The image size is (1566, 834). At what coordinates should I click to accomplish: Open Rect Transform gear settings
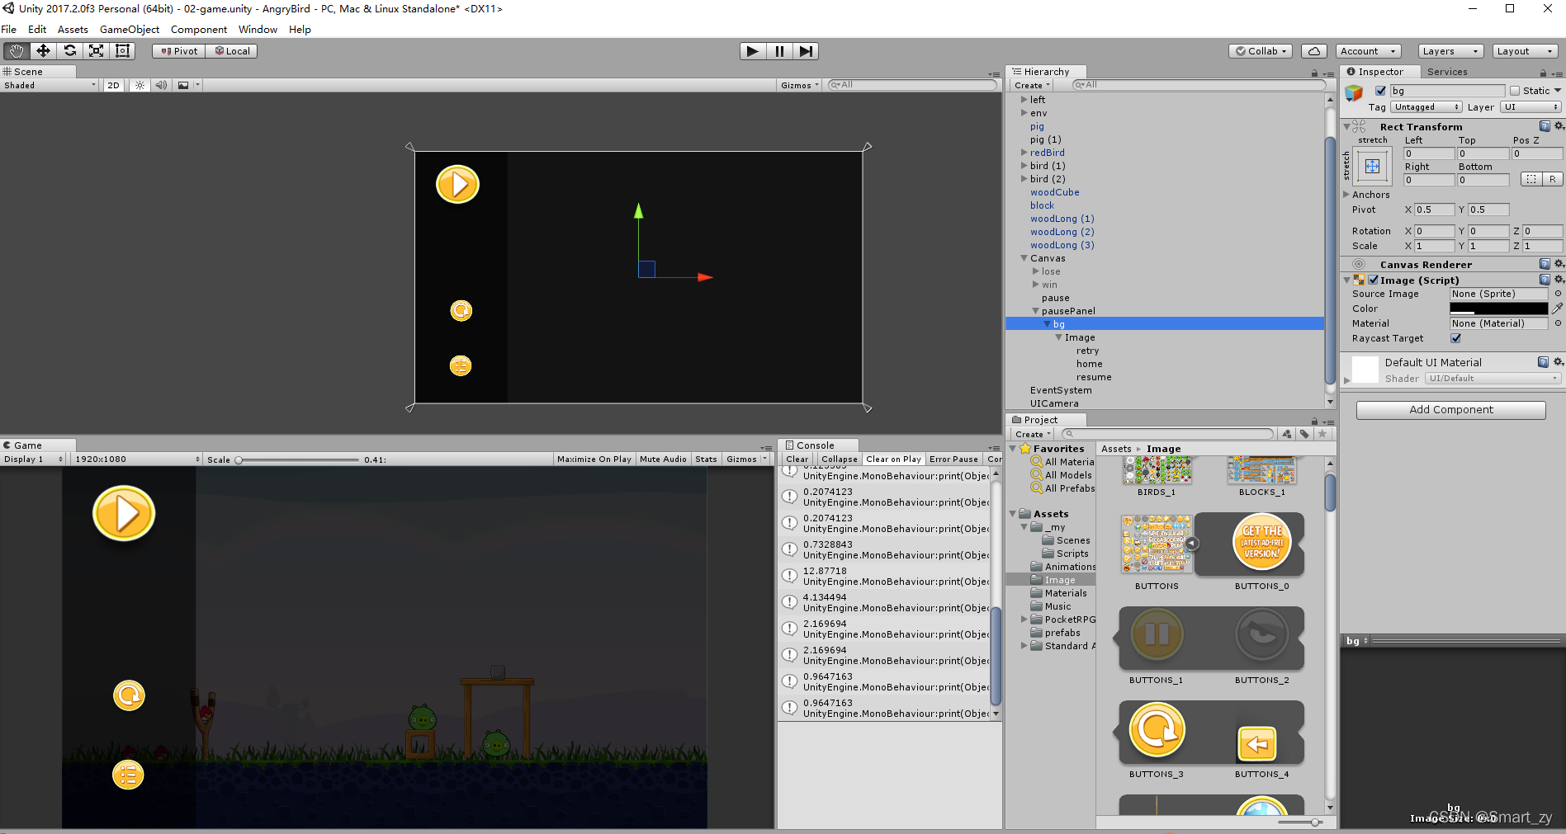tap(1559, 126)
